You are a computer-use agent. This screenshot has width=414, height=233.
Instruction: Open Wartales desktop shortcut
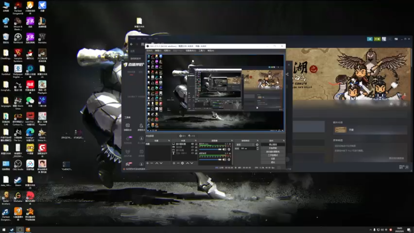[x=42, y=38]
